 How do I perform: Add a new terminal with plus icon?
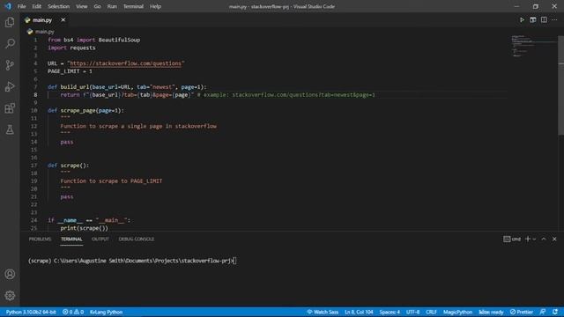527,239
